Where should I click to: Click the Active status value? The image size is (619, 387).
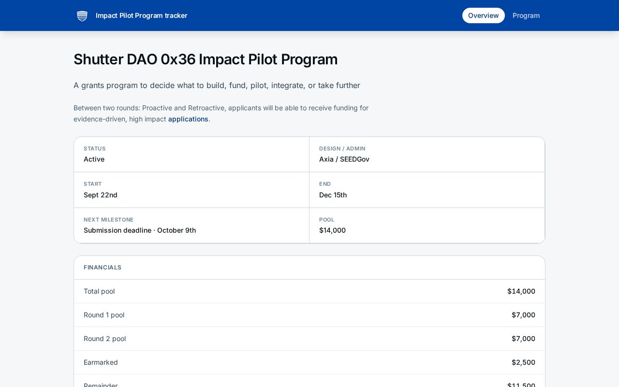[x=94, y=159]
